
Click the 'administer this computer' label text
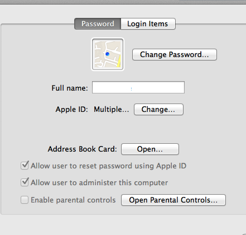point(123,182)
